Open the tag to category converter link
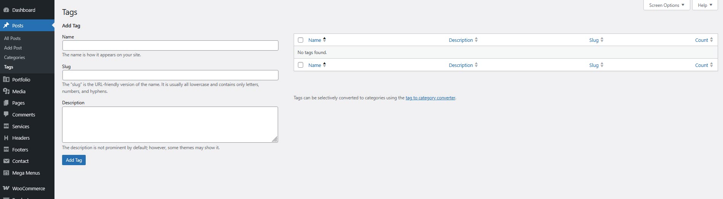Image resolution: width=723 pixels, height=199 pixels. pyautogui.click(x=430, y=98)
